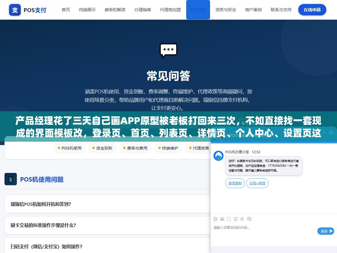Click the POS支付 logo text

click(x=35, y=10)
